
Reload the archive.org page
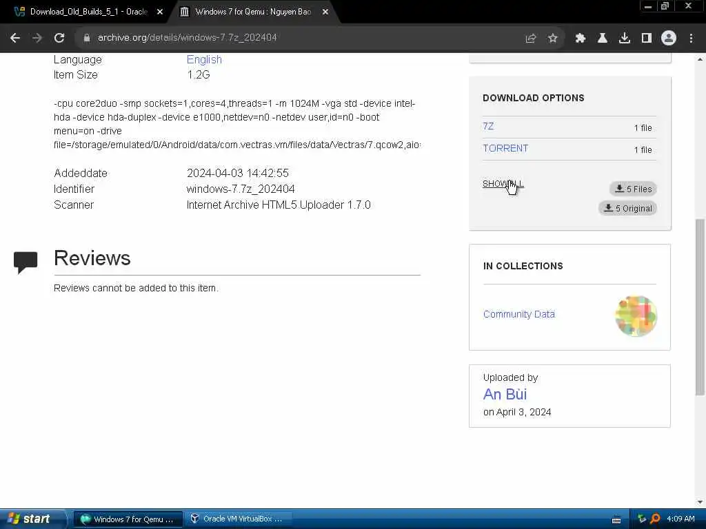click(59, 38)
